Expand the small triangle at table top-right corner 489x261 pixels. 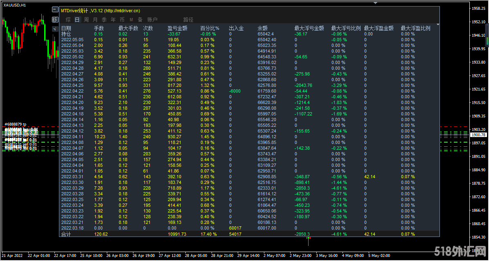pos(438,24)
